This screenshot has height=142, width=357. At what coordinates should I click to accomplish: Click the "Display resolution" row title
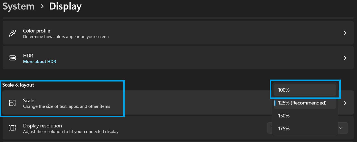[42, 125]
